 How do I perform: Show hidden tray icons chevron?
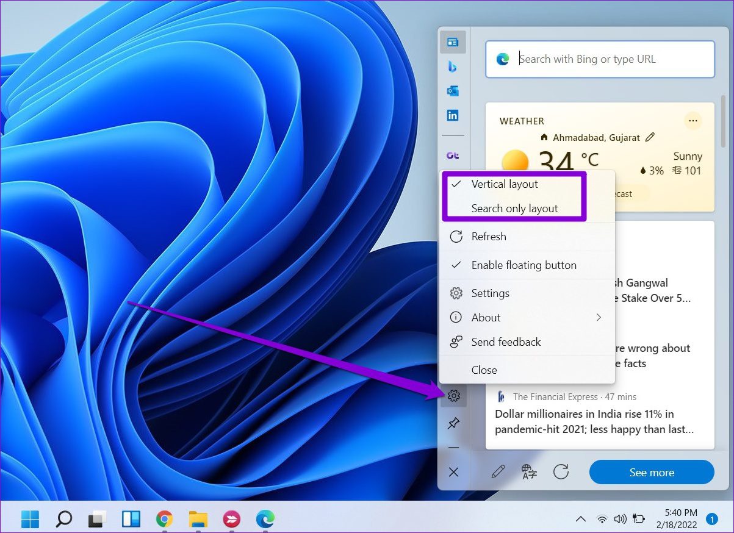click(x=581, y=519)
